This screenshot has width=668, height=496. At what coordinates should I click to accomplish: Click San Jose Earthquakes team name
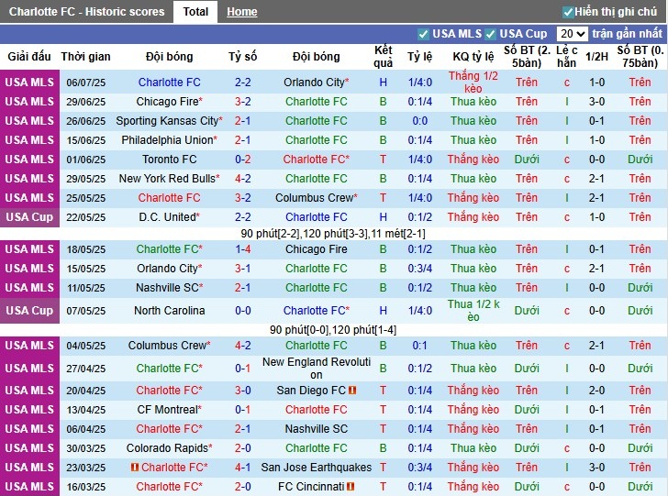[x=316, y=467]
